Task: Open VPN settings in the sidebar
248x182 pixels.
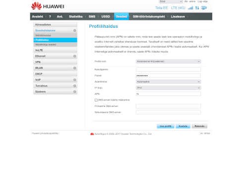Action: point(55,62)
